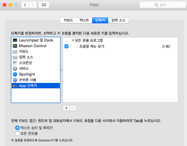The height and width of the screenshot is (146, 187).
Task: Click the ⇧⌘/ shortcut key combination
Action: click(166, 46)
